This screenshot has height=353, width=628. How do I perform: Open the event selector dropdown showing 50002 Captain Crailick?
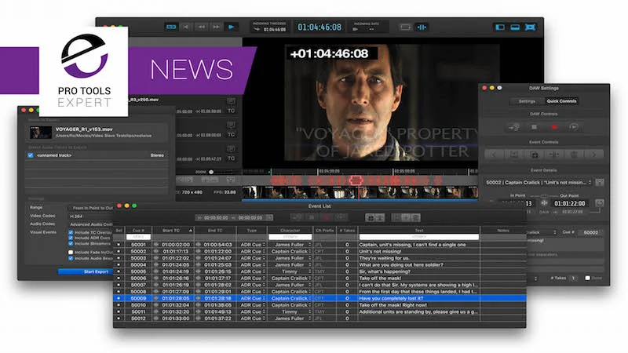(x=539, y=183)
